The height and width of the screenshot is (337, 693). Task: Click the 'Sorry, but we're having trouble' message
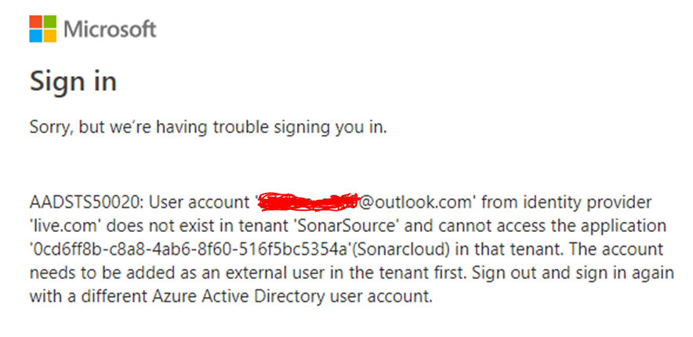[208, 127]
